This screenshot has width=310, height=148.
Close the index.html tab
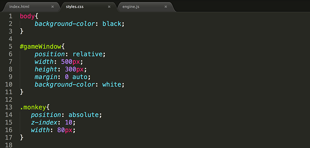click(52, 7)
